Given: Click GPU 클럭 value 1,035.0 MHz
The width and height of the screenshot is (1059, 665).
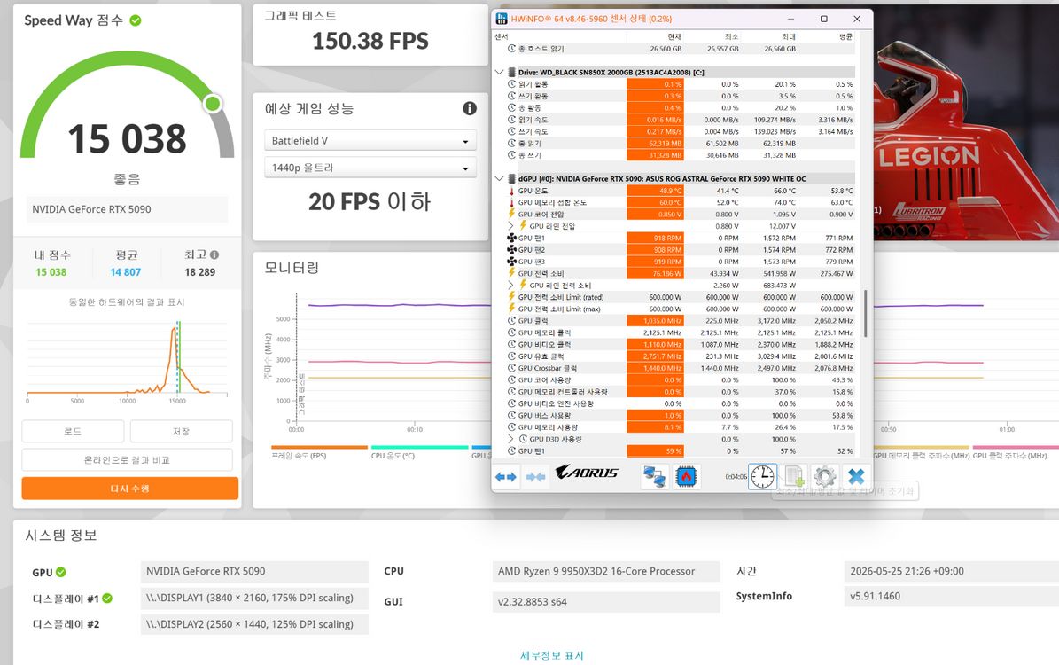Looking at the screenshot, I should (x=654, y=320).
